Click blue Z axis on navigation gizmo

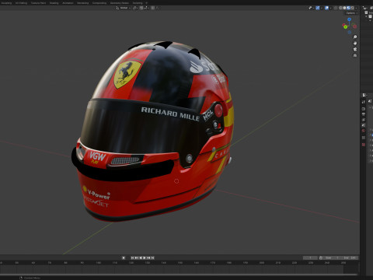[349, 19]
